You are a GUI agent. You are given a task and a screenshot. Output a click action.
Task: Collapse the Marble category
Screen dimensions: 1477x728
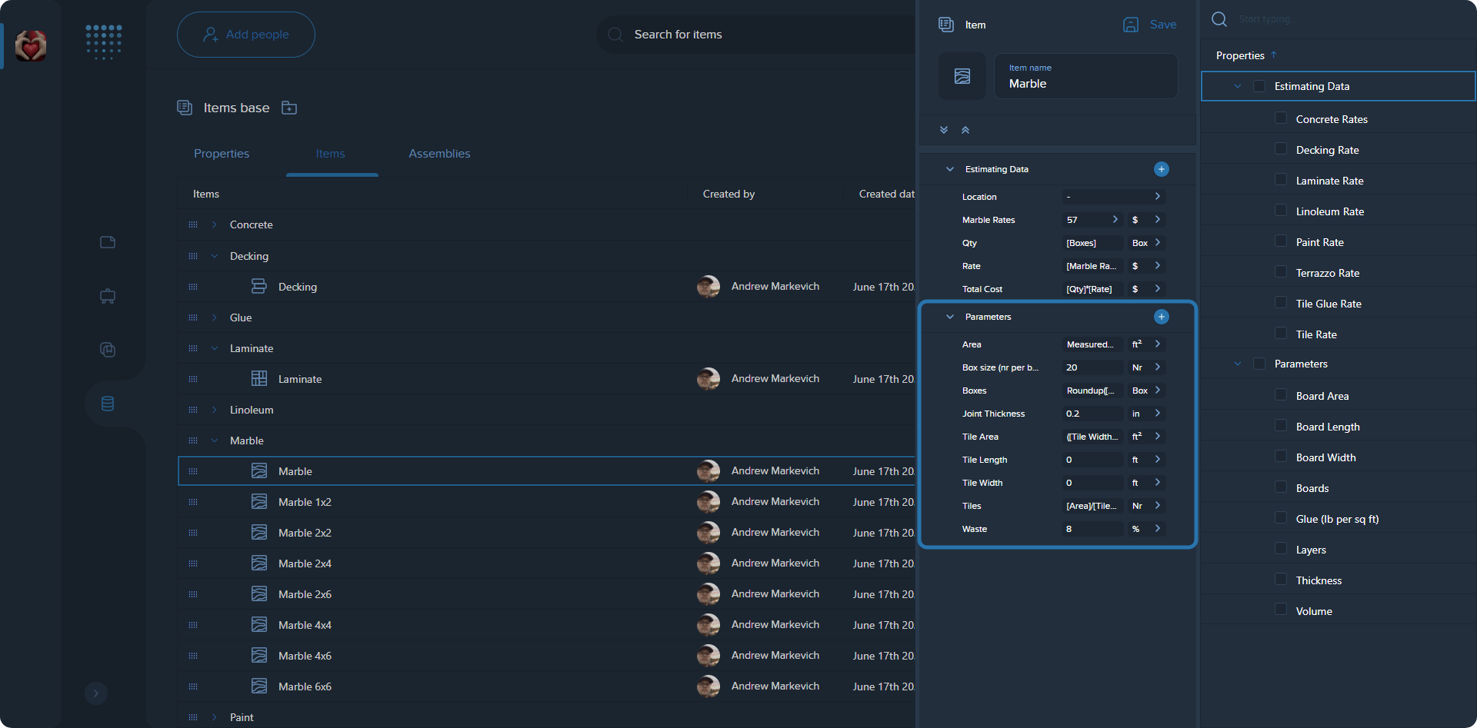pos(215,440)
